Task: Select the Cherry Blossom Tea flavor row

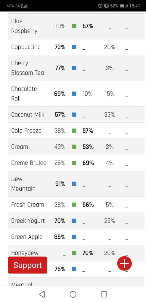Action: tap(76, 68)
